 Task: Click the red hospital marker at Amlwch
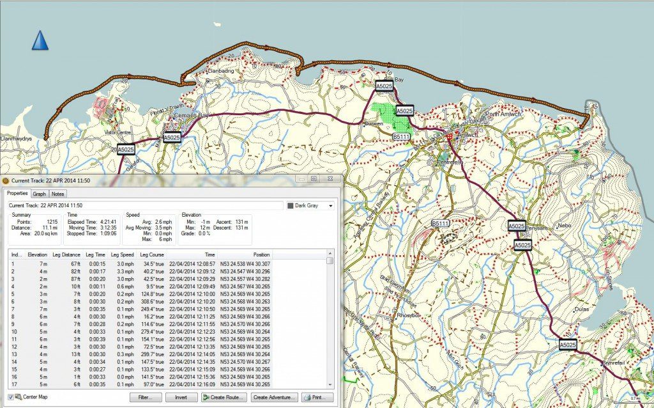click(x=450, y=136)
